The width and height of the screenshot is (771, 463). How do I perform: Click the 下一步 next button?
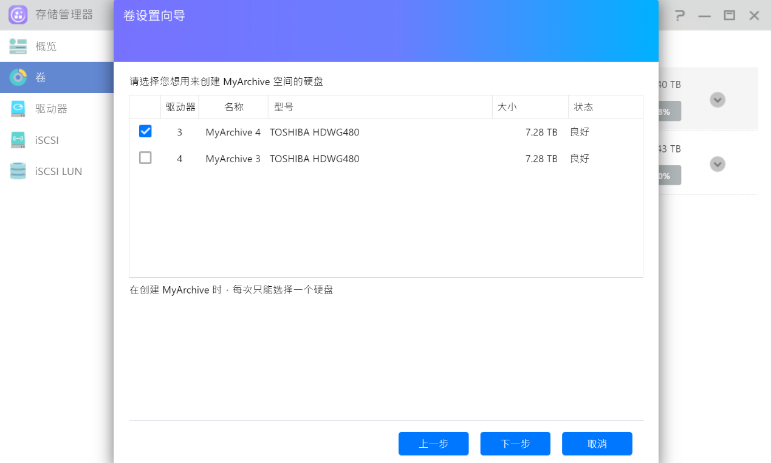[x=515, y=444]
